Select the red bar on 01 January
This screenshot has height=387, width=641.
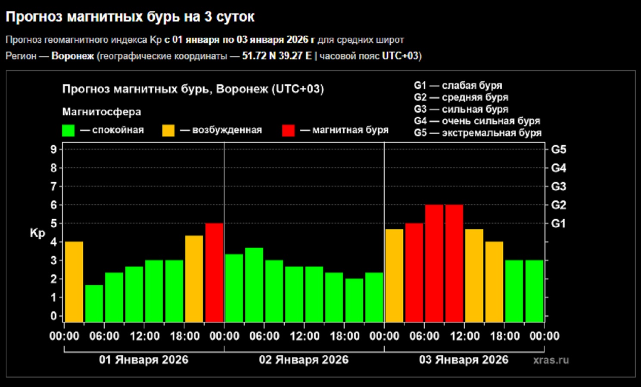214,272
